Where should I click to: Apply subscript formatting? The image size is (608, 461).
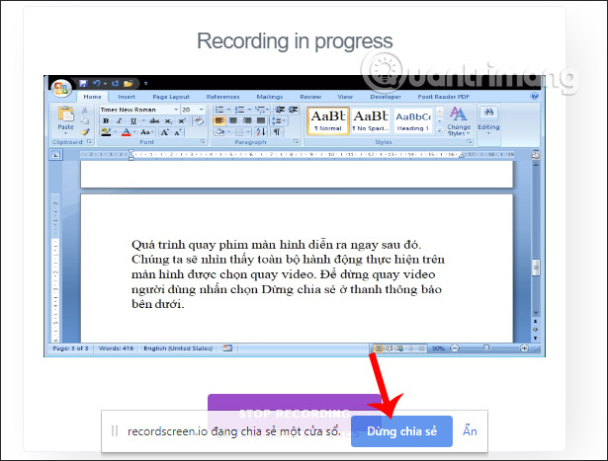(168, 120)
